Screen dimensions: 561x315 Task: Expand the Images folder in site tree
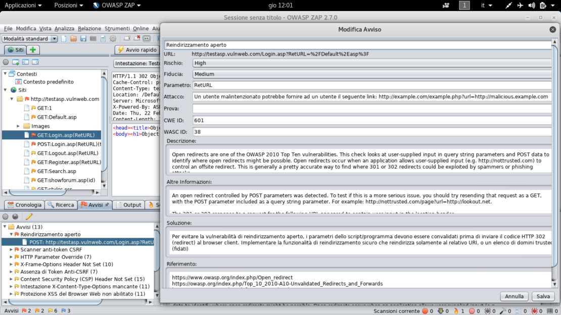coord(19,126)
